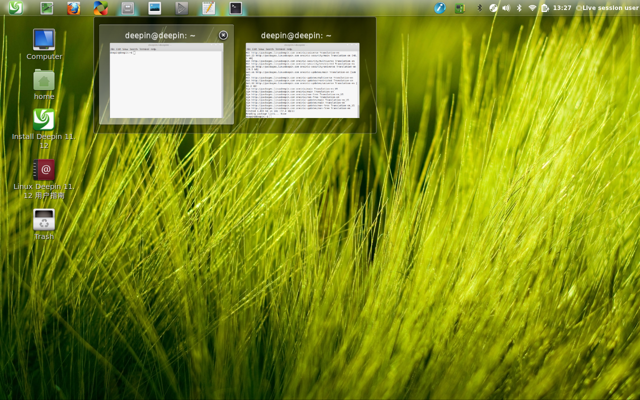Open the Linux Deepin 11.12 用户指南 guide
This screenshot has height=400, width=640.
[x=43, y=169]
